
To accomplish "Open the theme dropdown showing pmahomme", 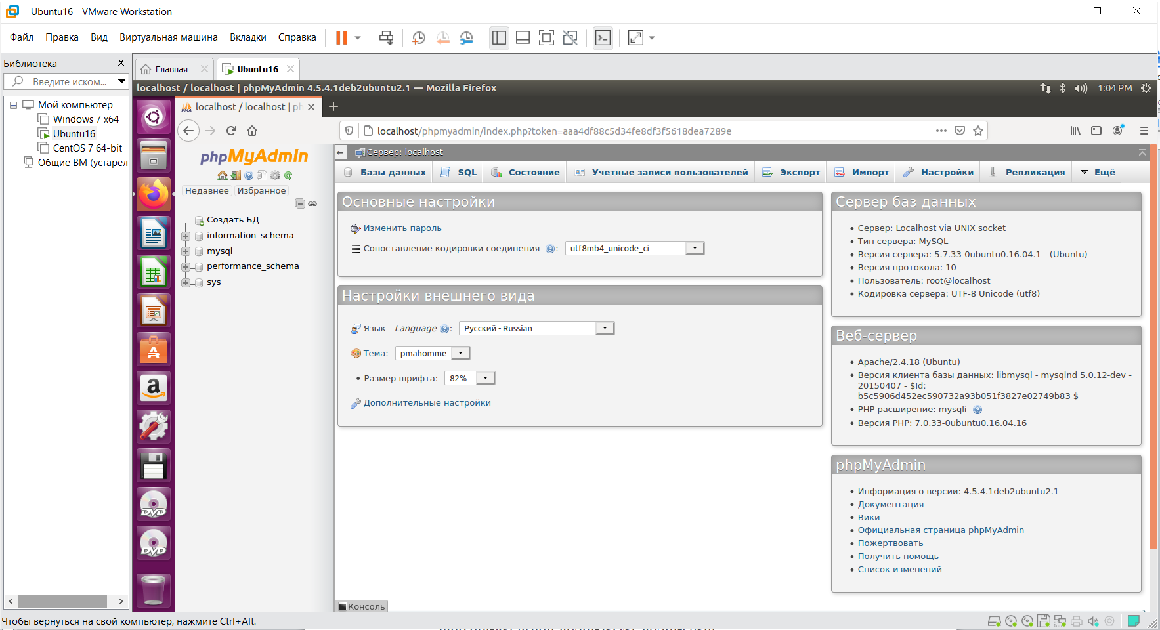I will pos(433,353).
